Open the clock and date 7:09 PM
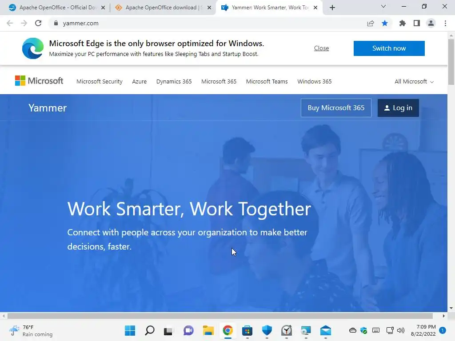455x341 pixels. (x=423, y=330)
